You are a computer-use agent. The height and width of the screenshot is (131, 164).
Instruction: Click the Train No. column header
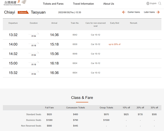75,23
